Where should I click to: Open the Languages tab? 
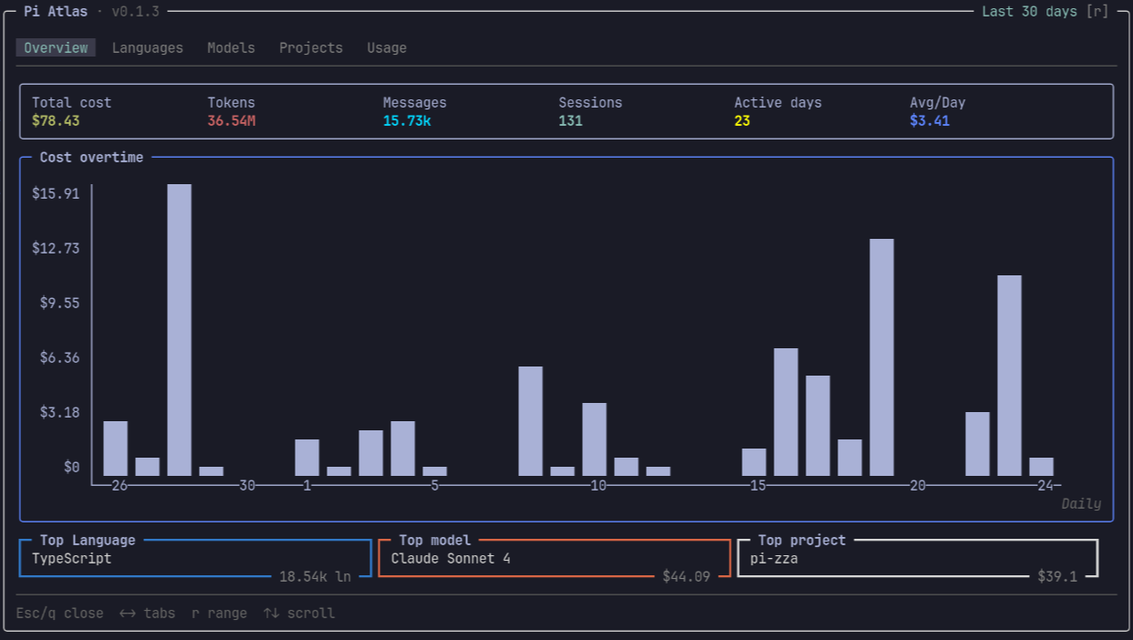(x=148, y=47)
